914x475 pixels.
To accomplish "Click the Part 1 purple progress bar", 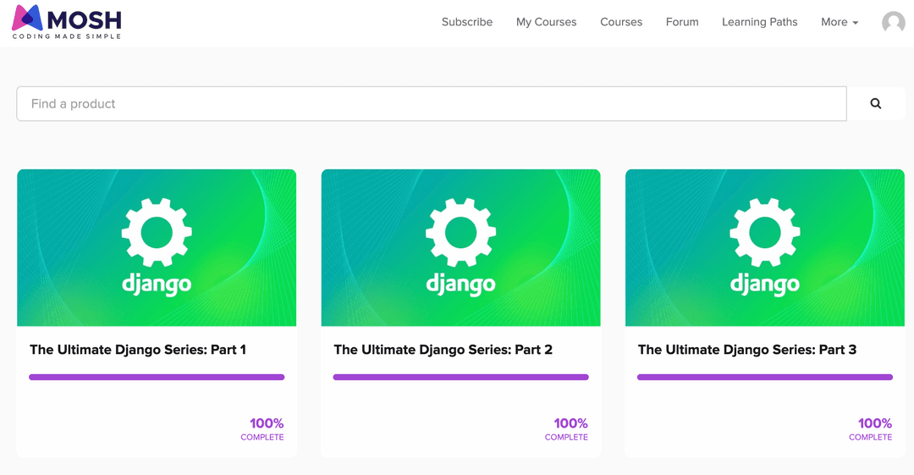I will tap(157, 377).
